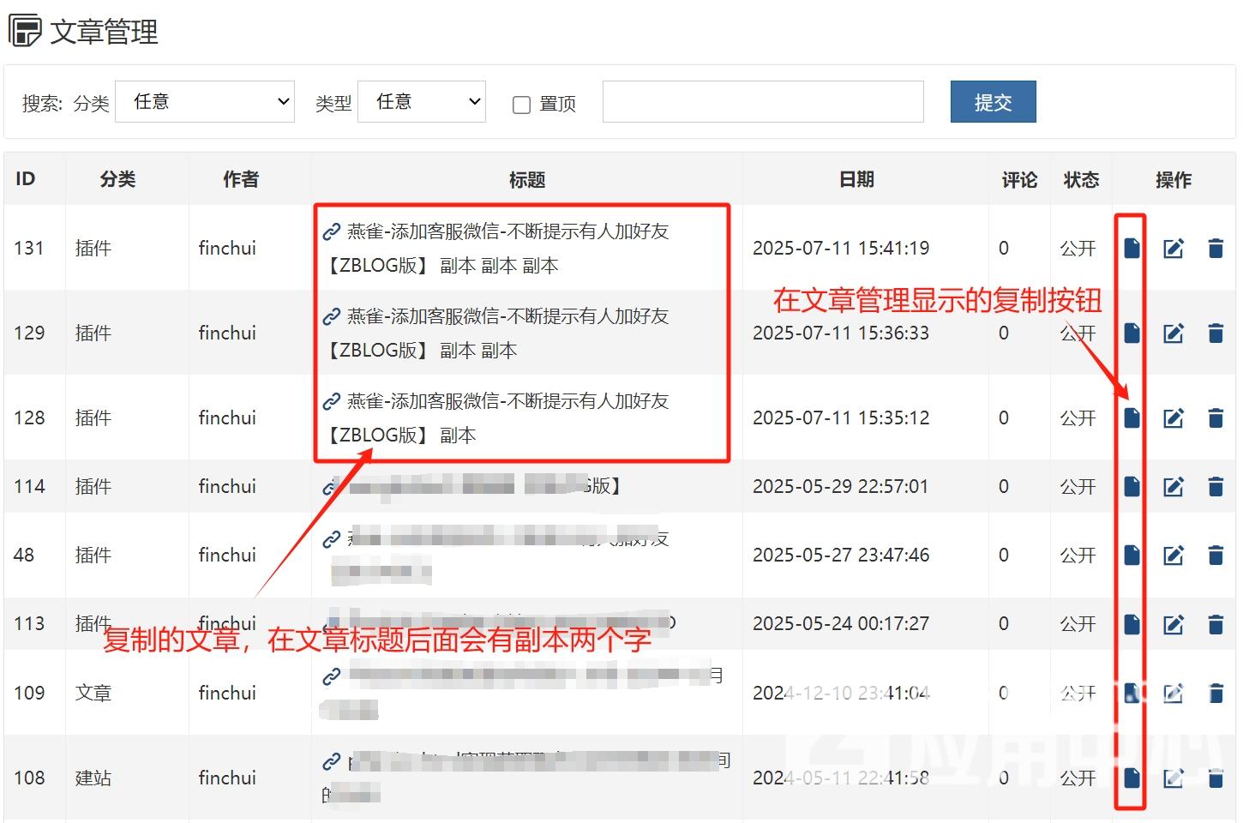Viewport: 1243px width, 823px height.
Task: Open the 分类 dropdown set to 任意
Action: point(205,101)
